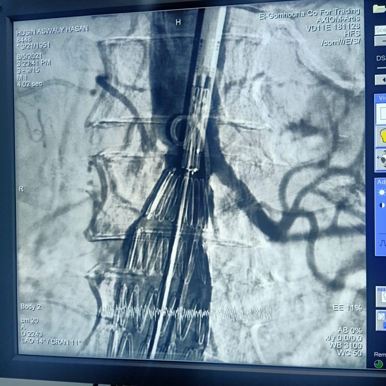Click the edge enhancement waveform icon
386x386 pixels.
point(382,242)
